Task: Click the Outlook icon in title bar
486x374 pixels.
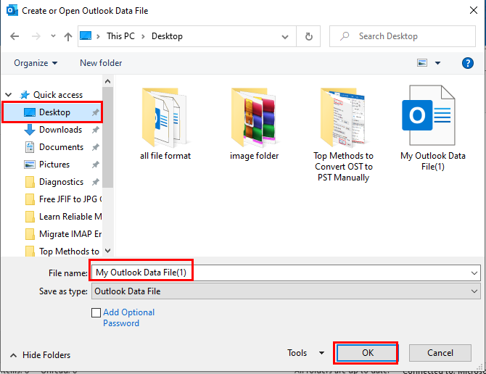Action: [x=12, y=11]
